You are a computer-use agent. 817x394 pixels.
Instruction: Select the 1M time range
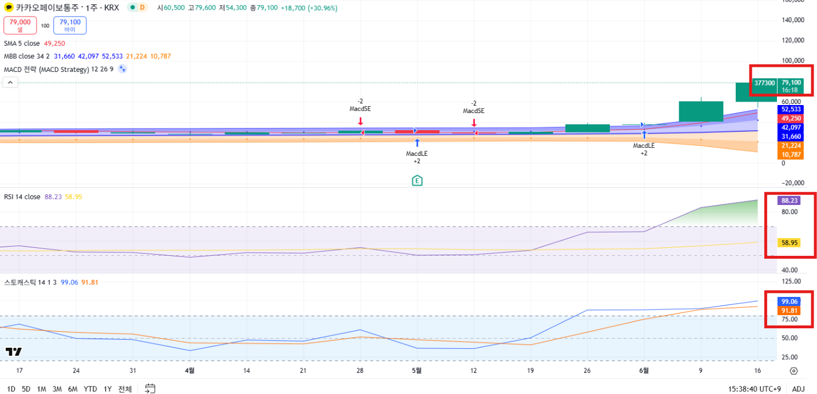(x=41, y=389)
